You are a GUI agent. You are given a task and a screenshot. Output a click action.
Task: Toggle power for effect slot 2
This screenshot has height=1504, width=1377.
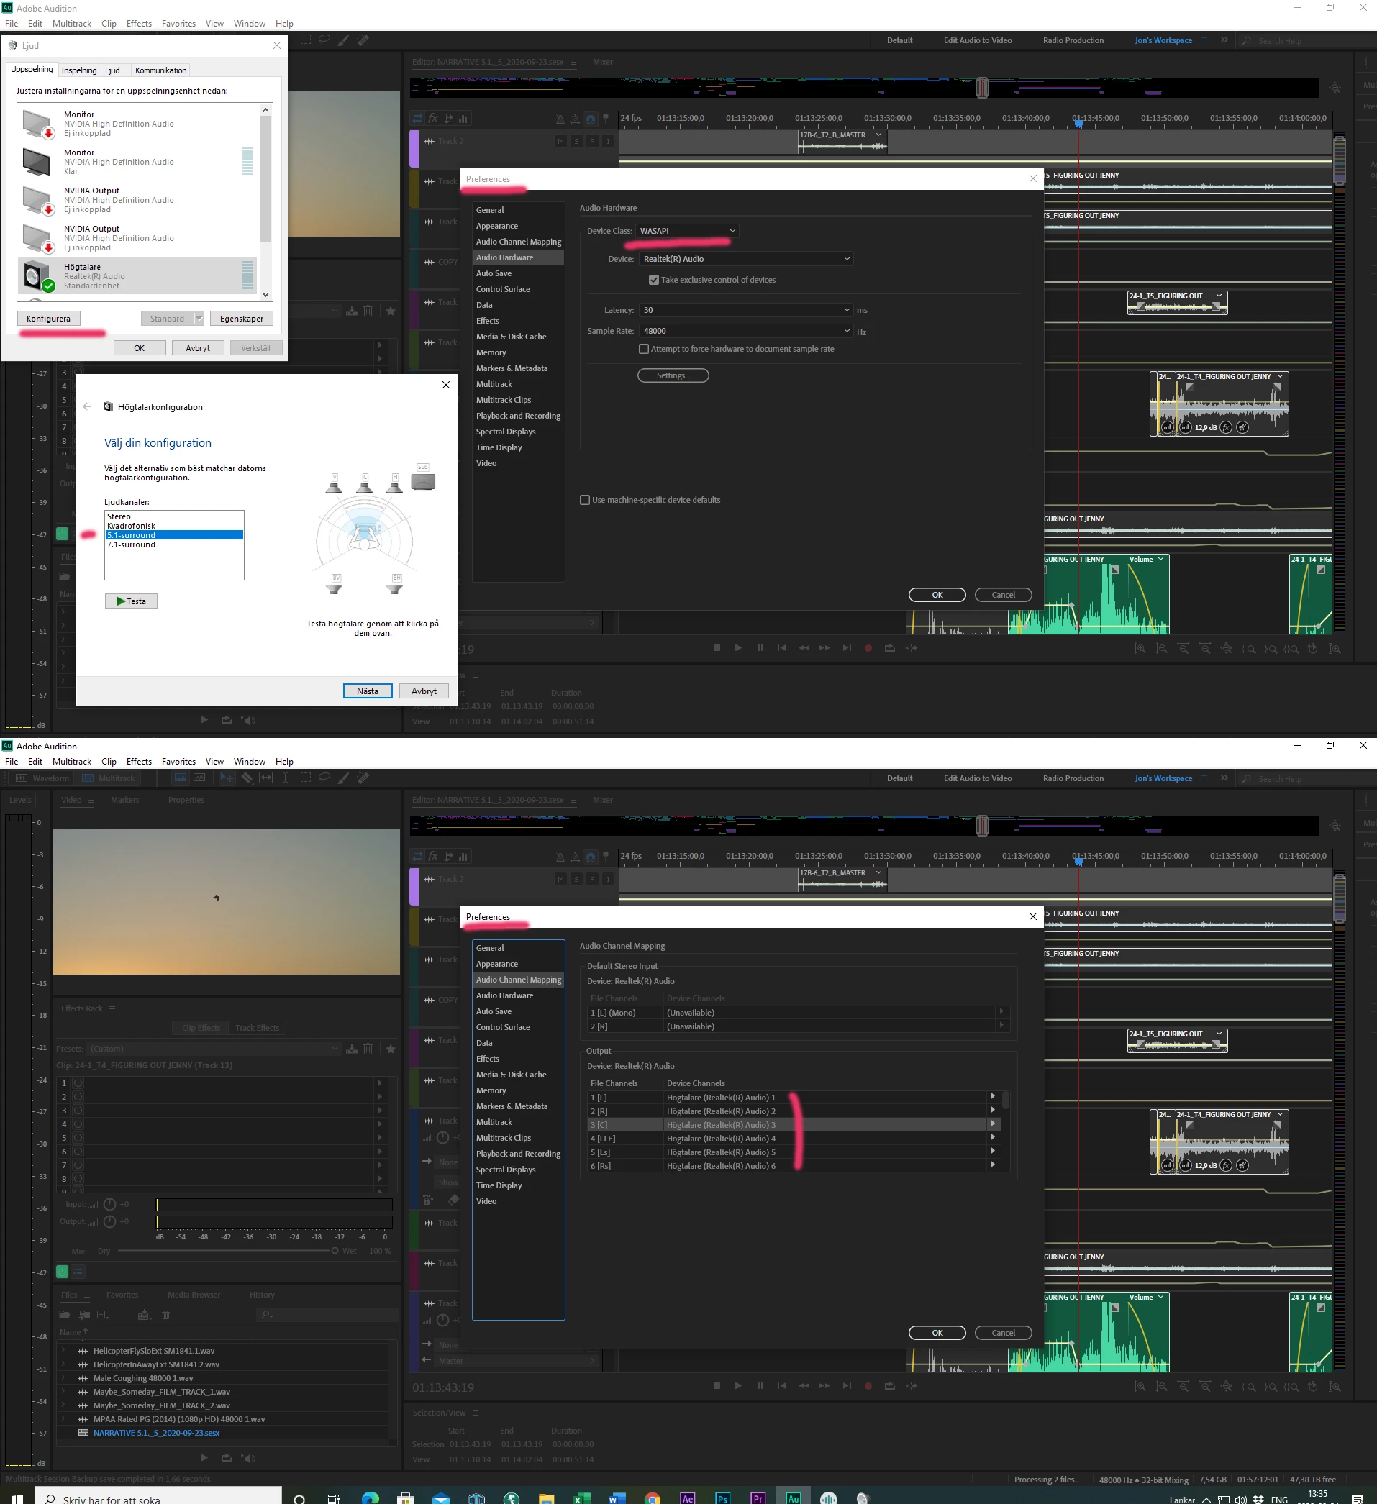click(78, 1096)
